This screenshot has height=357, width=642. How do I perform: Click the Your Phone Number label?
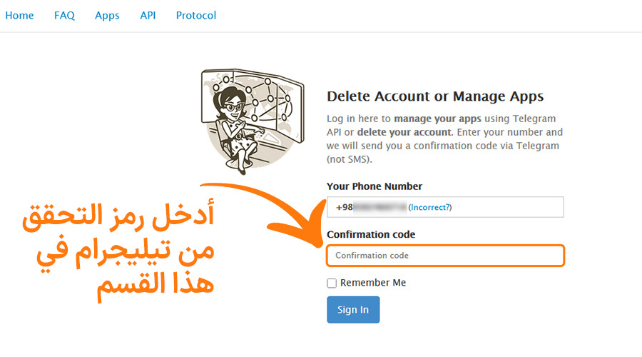coord(374,186)
